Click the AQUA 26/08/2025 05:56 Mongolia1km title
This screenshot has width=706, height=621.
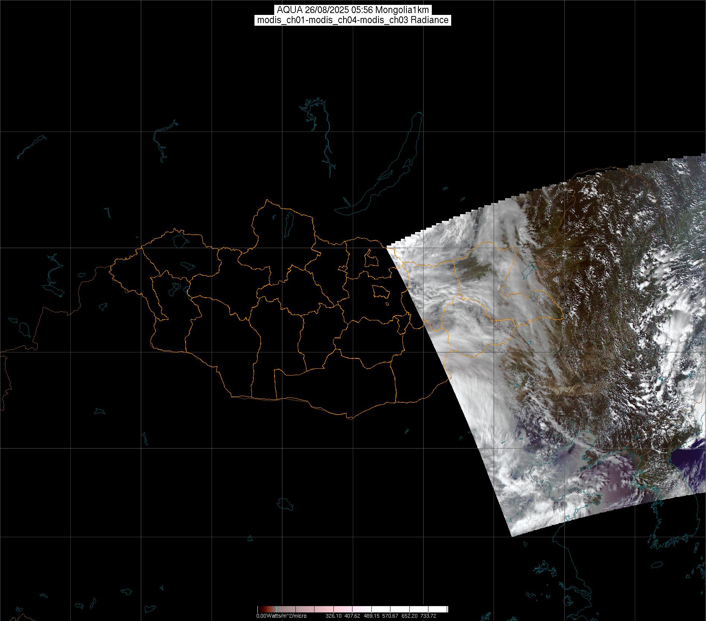(353, 10)
